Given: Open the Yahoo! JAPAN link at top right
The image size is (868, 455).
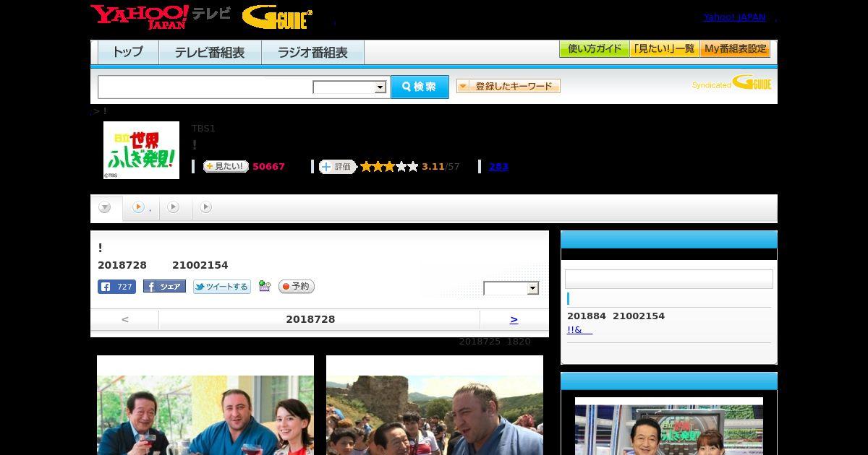Looking at the screenshot, I should pos(734,17).
